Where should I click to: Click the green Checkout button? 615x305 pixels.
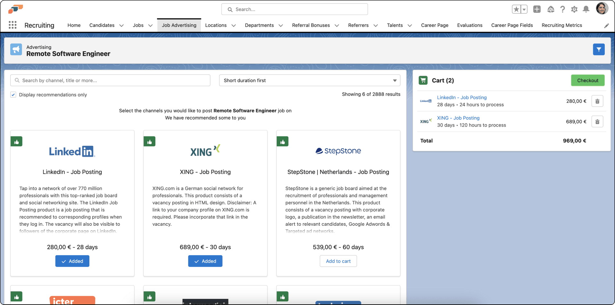click(x=588, y=81)
